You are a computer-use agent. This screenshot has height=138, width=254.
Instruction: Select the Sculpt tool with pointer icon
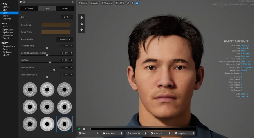click(81, 24)
